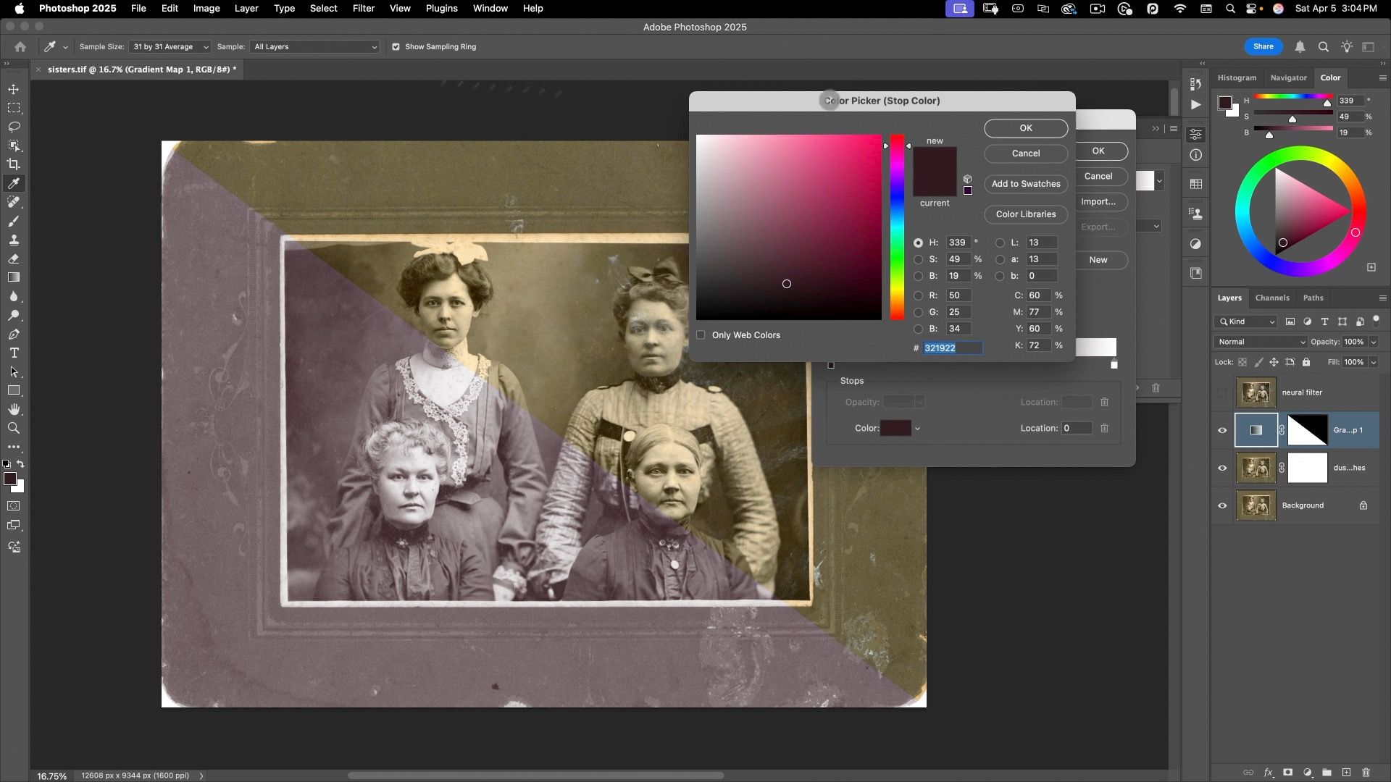Open the layer blend mode Normal dropdown
The image size is (1391, 782).
point(1260,342)
